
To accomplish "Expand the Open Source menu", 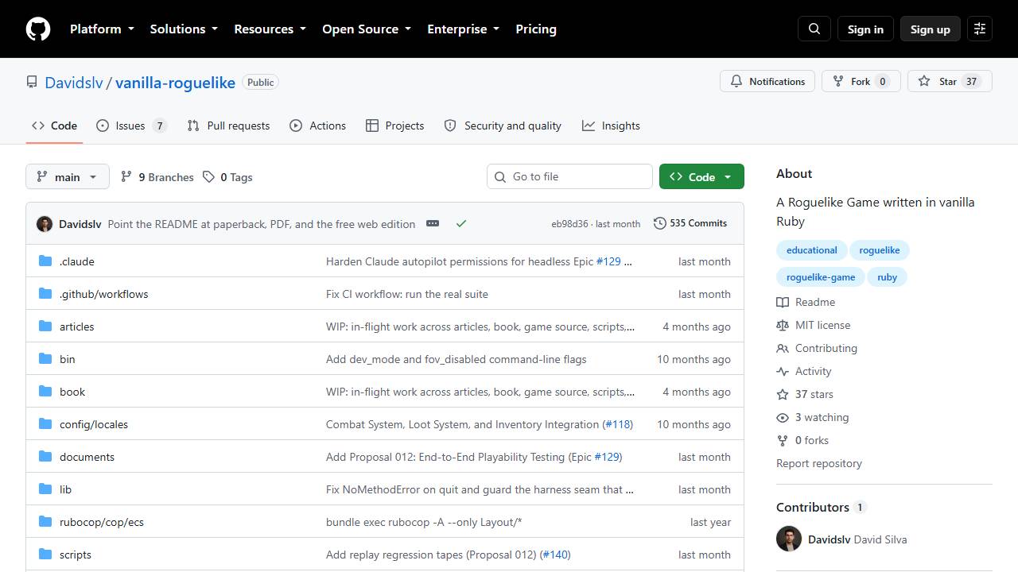I will click(367, 29).
